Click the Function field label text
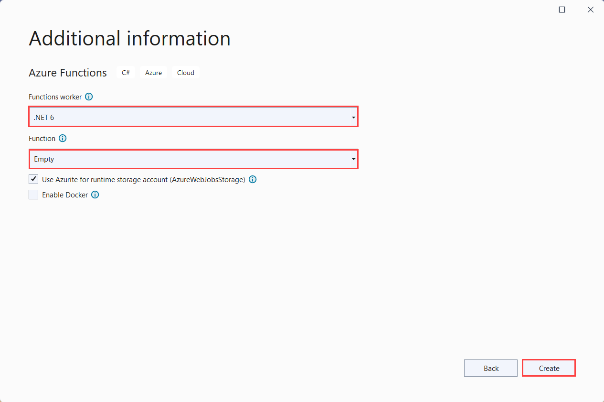 coord(42,139)
